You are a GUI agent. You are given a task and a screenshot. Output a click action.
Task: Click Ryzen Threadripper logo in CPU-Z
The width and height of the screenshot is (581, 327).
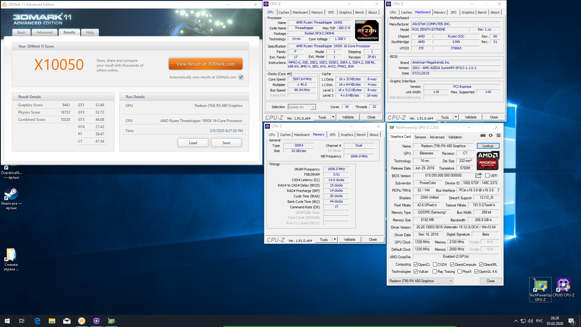point(367,30)
